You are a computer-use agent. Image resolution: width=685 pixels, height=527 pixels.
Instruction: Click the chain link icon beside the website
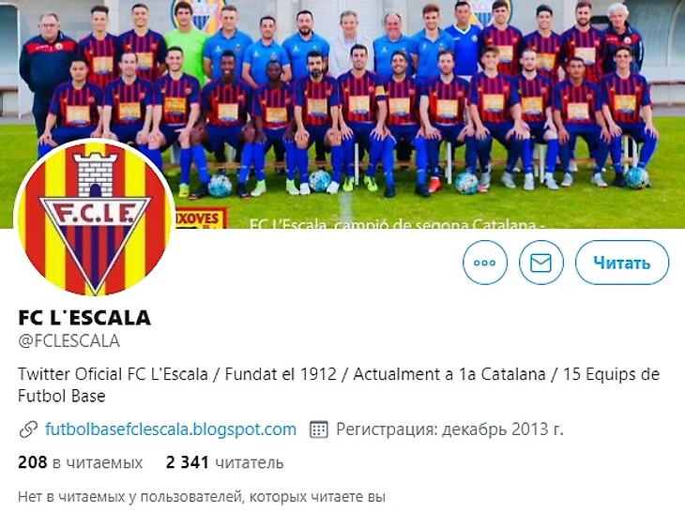[28, 429]
